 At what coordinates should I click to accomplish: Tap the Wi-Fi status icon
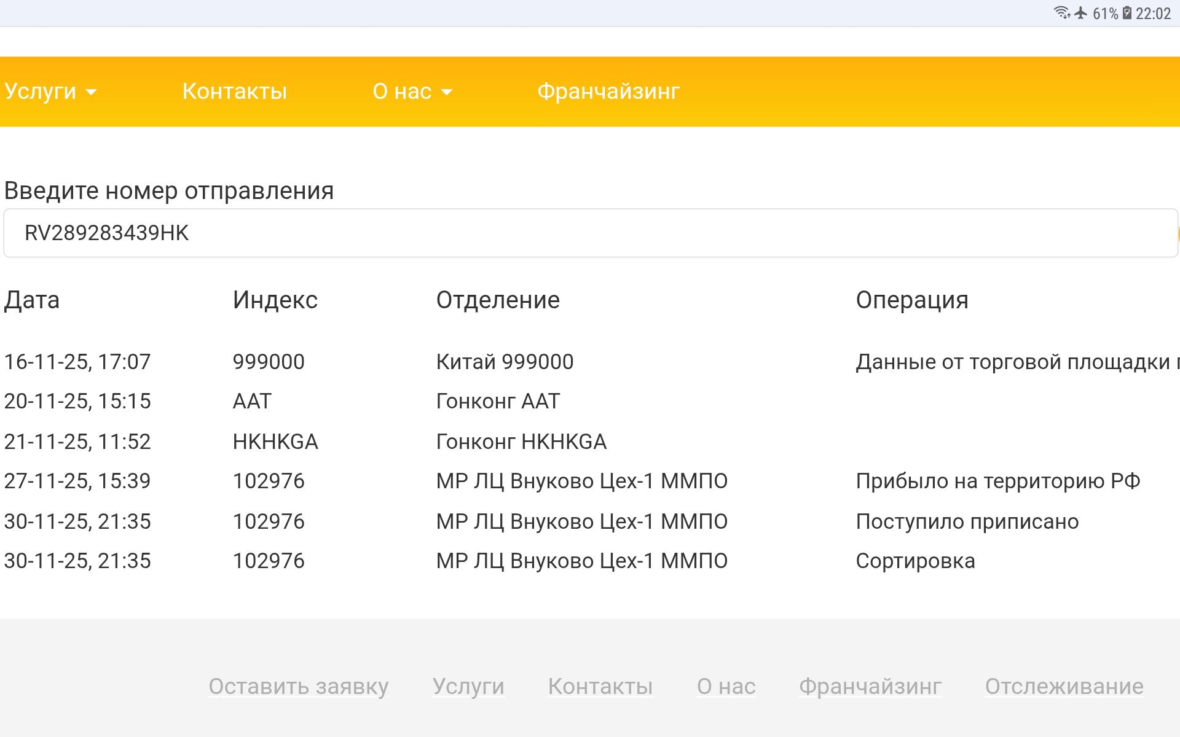point(1061,13)
